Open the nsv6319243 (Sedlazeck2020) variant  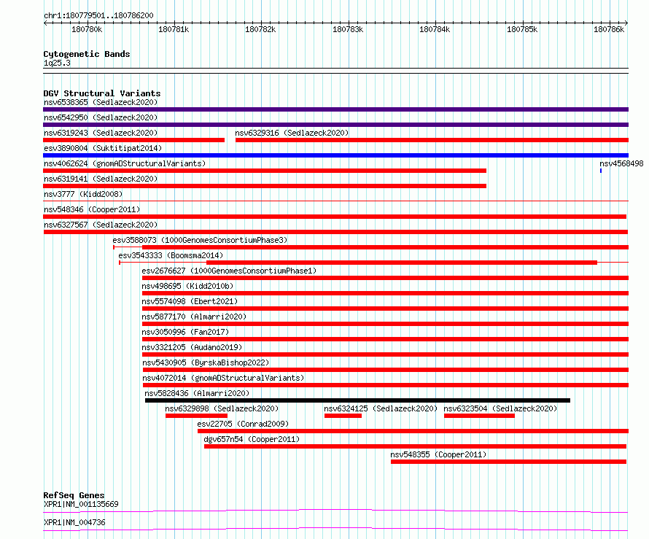click(101, 133)
